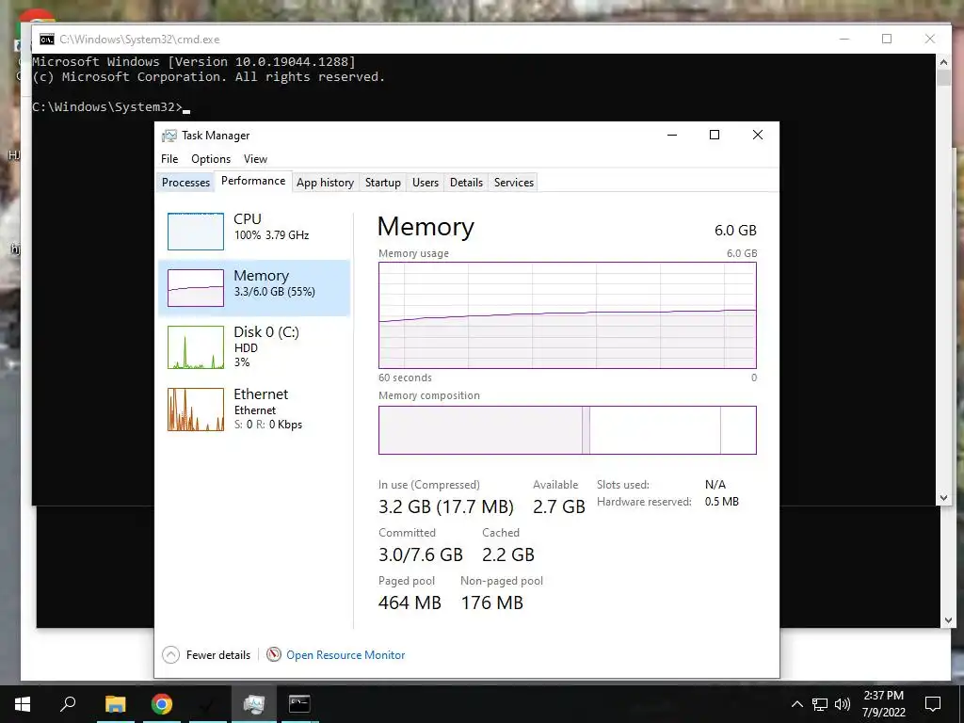Click the Task Manager taskbar icon
This screenshot has height=723, width=964.
tap(253, 704)
